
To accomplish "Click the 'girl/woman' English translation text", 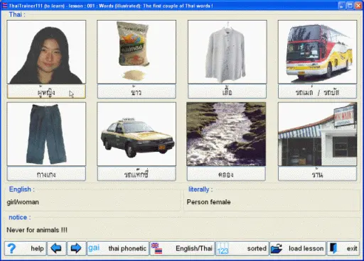I will tap(23, 202).
